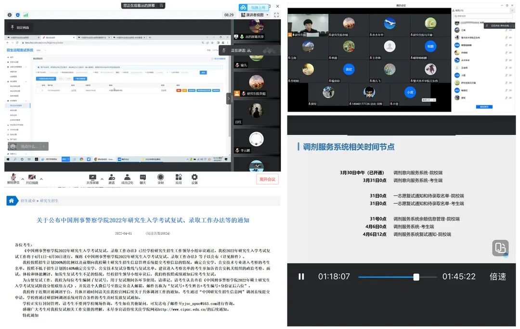Click the 关于公布中国刑事警察学院2022年 notice title
Viewport: 520px width, 329px height.
143,220
